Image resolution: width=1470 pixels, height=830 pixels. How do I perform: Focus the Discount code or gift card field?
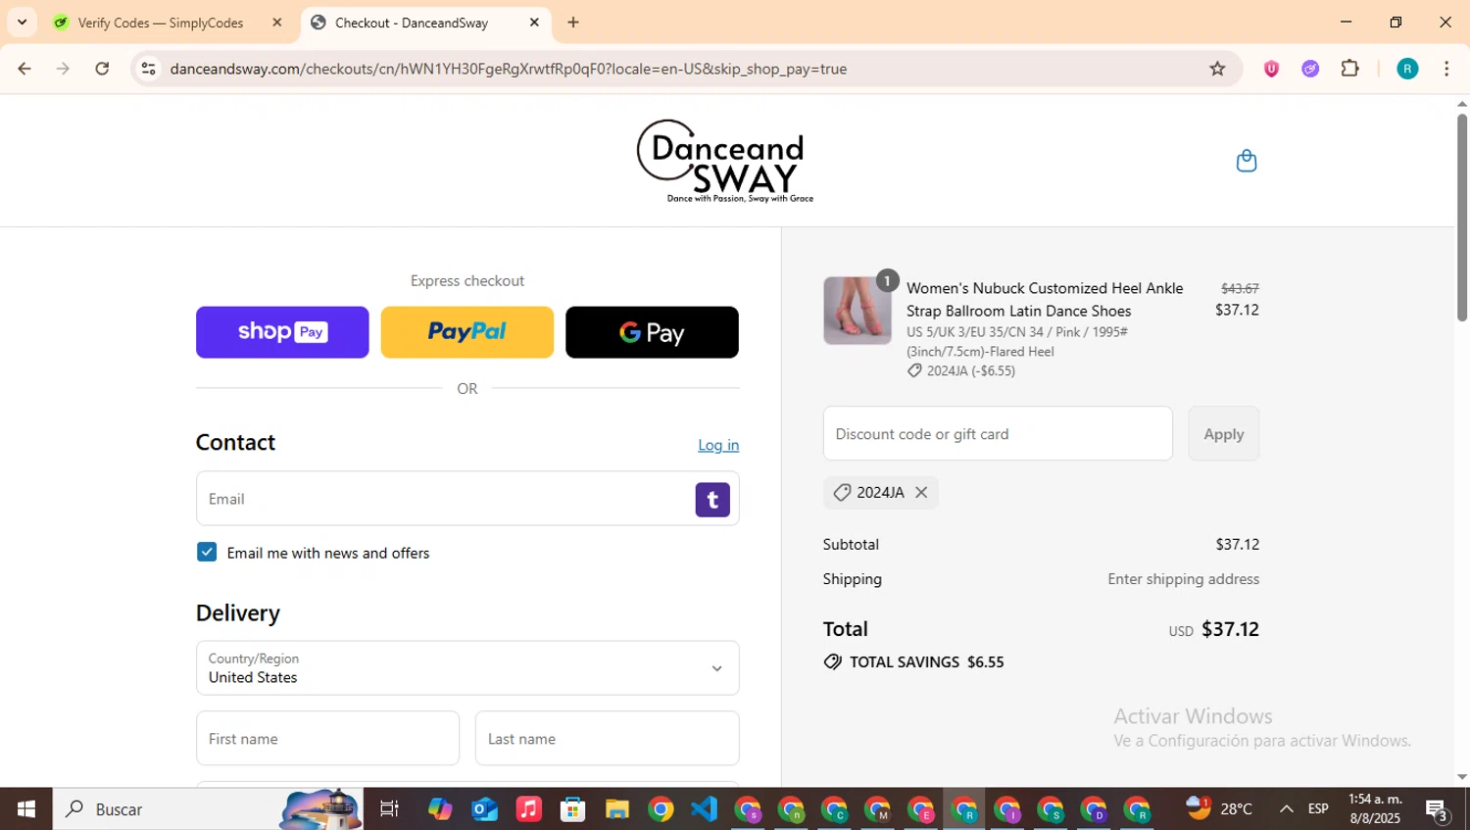click(x=998, y=433)
